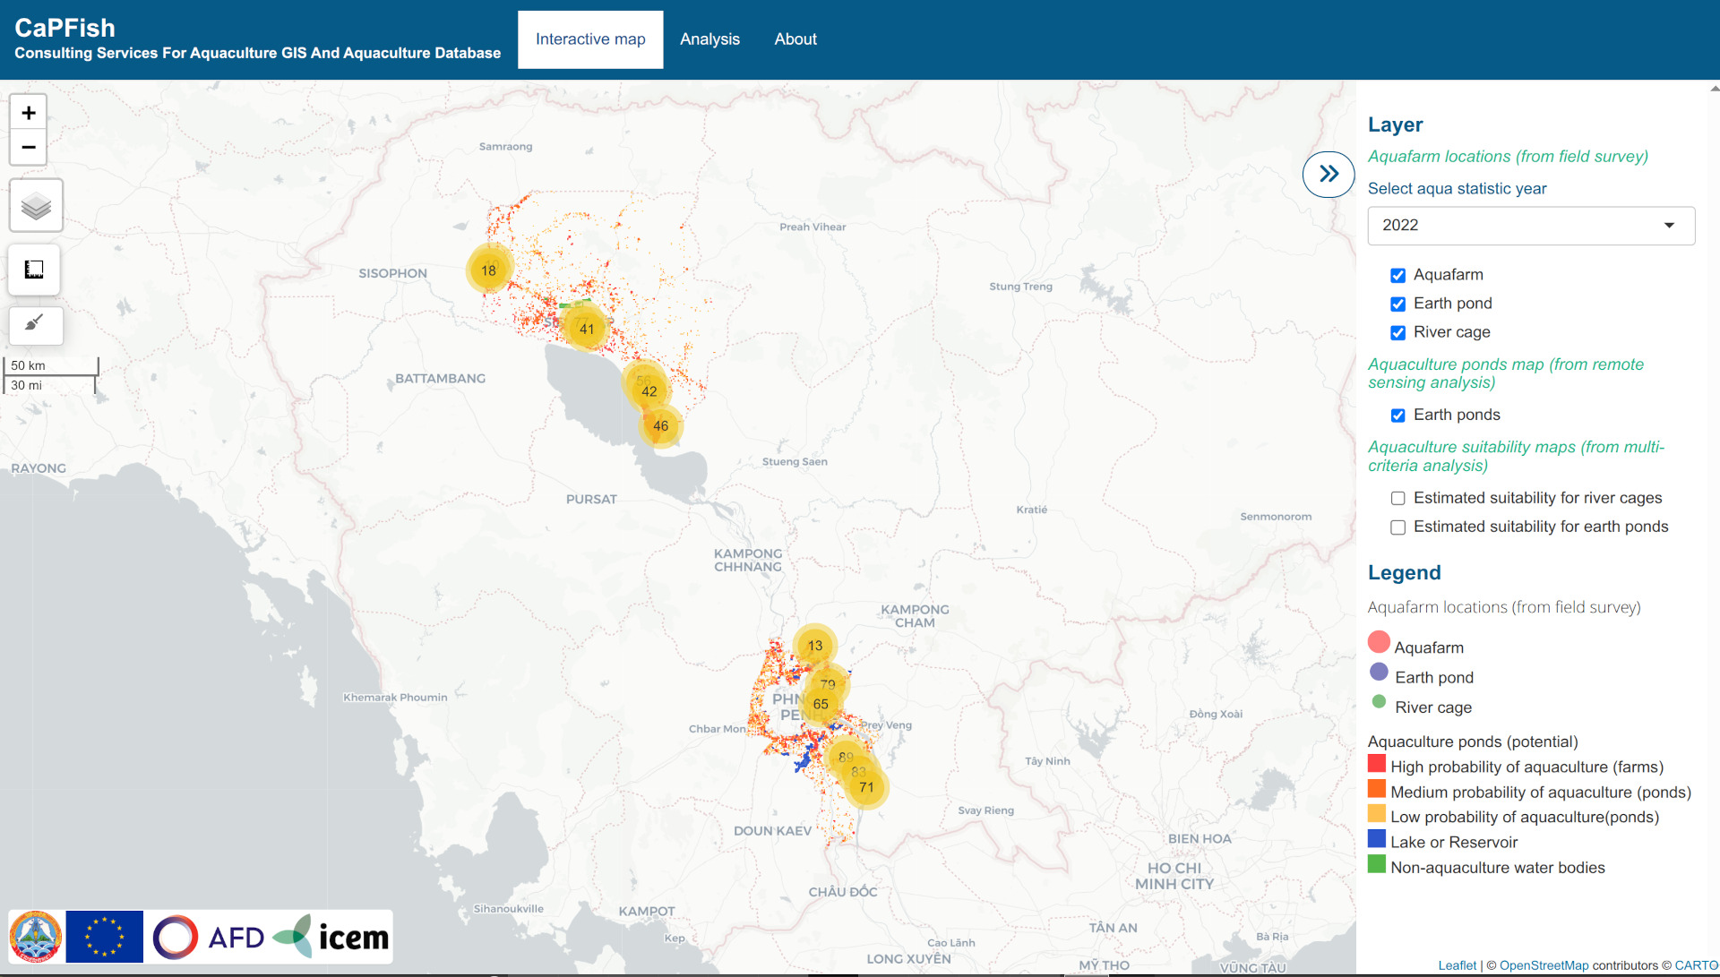Open the About page
This screenshot has height=977, width=1720.
point(795,39)
